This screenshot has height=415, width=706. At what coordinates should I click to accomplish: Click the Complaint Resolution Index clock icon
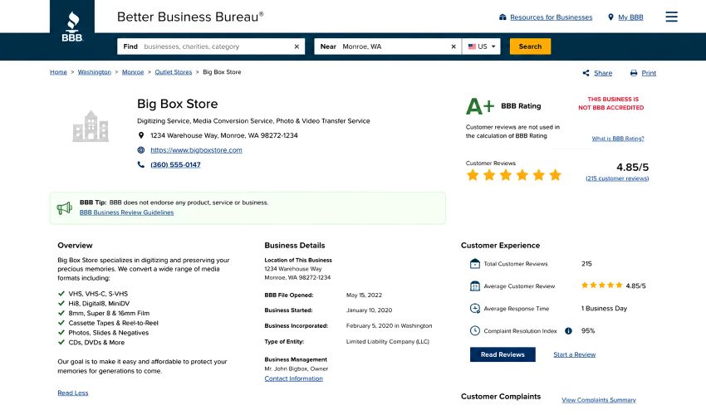[x=475, y=331]
